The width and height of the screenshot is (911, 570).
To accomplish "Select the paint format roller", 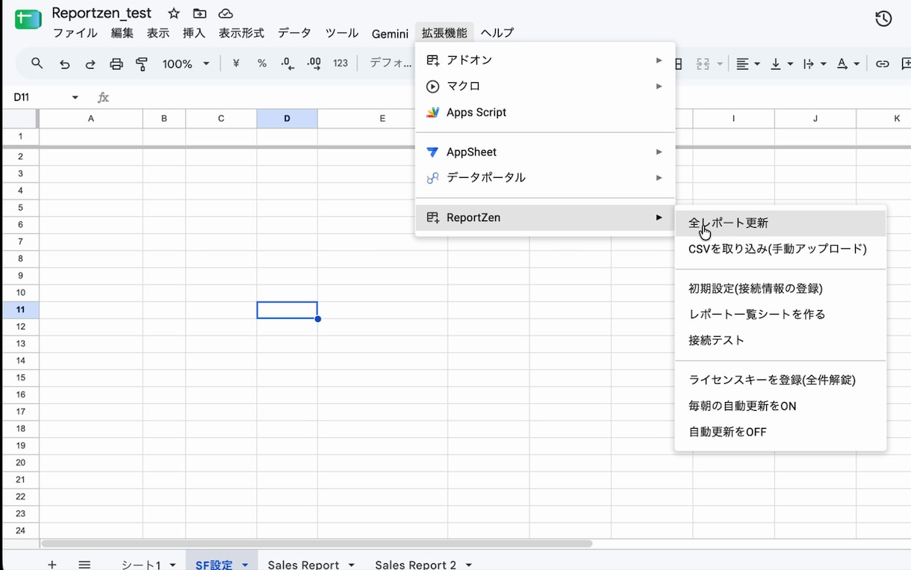I will [x=142, y=64].
